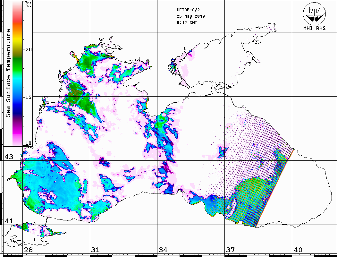This screenshot has width=337, height=257.
Task: Click the longitude label 31
Action: (96, 250)
